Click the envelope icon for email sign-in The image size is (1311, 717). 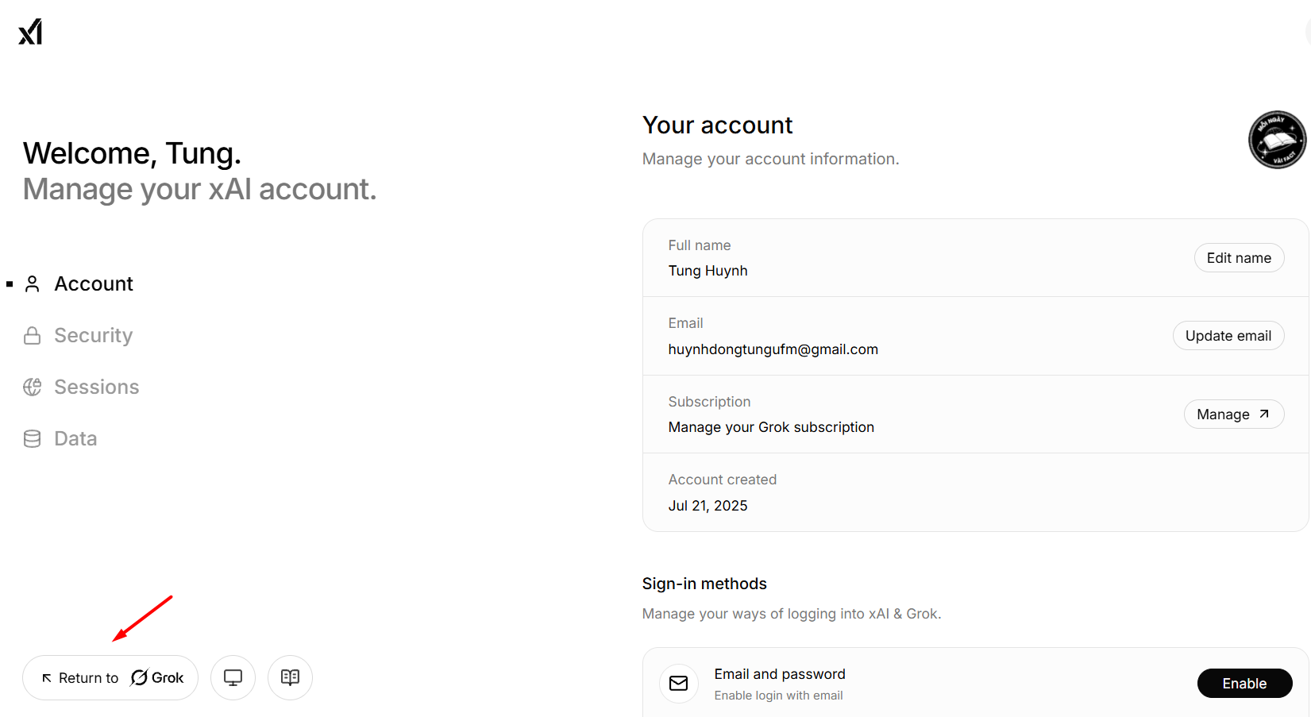point(679,684)
